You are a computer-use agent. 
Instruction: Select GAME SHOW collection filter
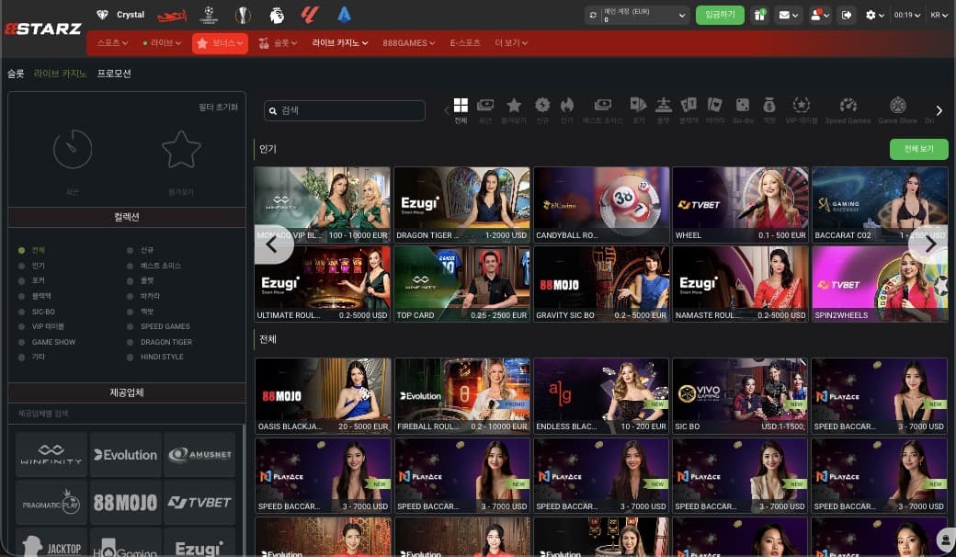coord(48,342)
